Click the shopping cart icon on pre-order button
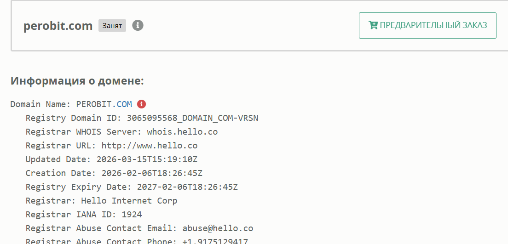This screenshot has width=508, height=244. pos(373,25)
